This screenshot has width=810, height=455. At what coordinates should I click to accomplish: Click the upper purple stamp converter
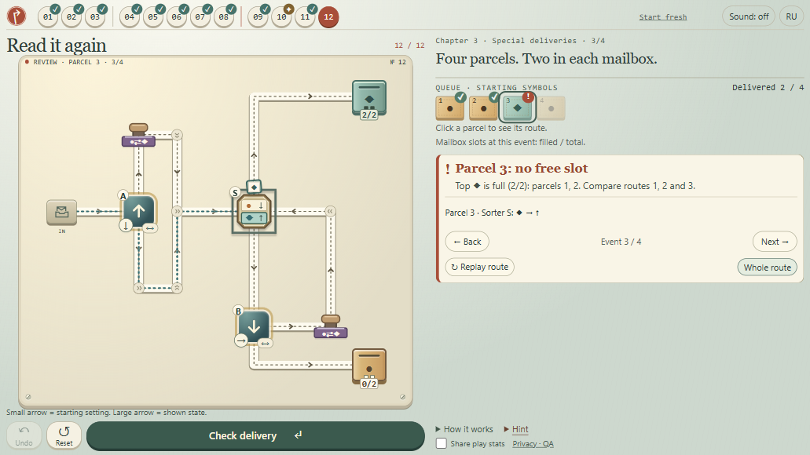(x=138, y=136)
